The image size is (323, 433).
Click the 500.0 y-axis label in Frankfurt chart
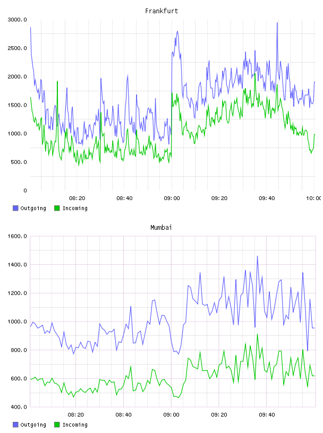(19, 162)
